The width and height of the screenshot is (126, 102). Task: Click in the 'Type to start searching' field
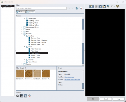click(x=41, y=8)
